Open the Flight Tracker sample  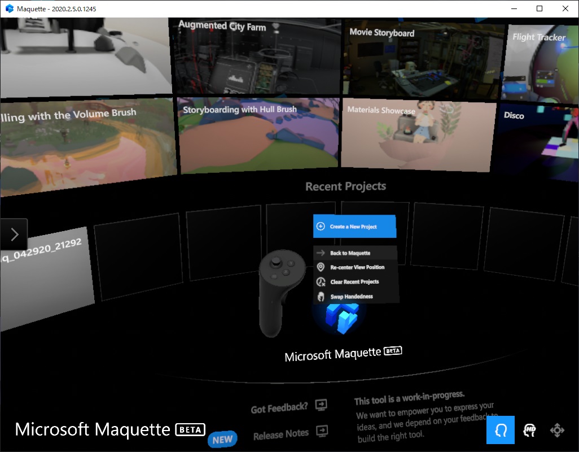click(540, 64)
